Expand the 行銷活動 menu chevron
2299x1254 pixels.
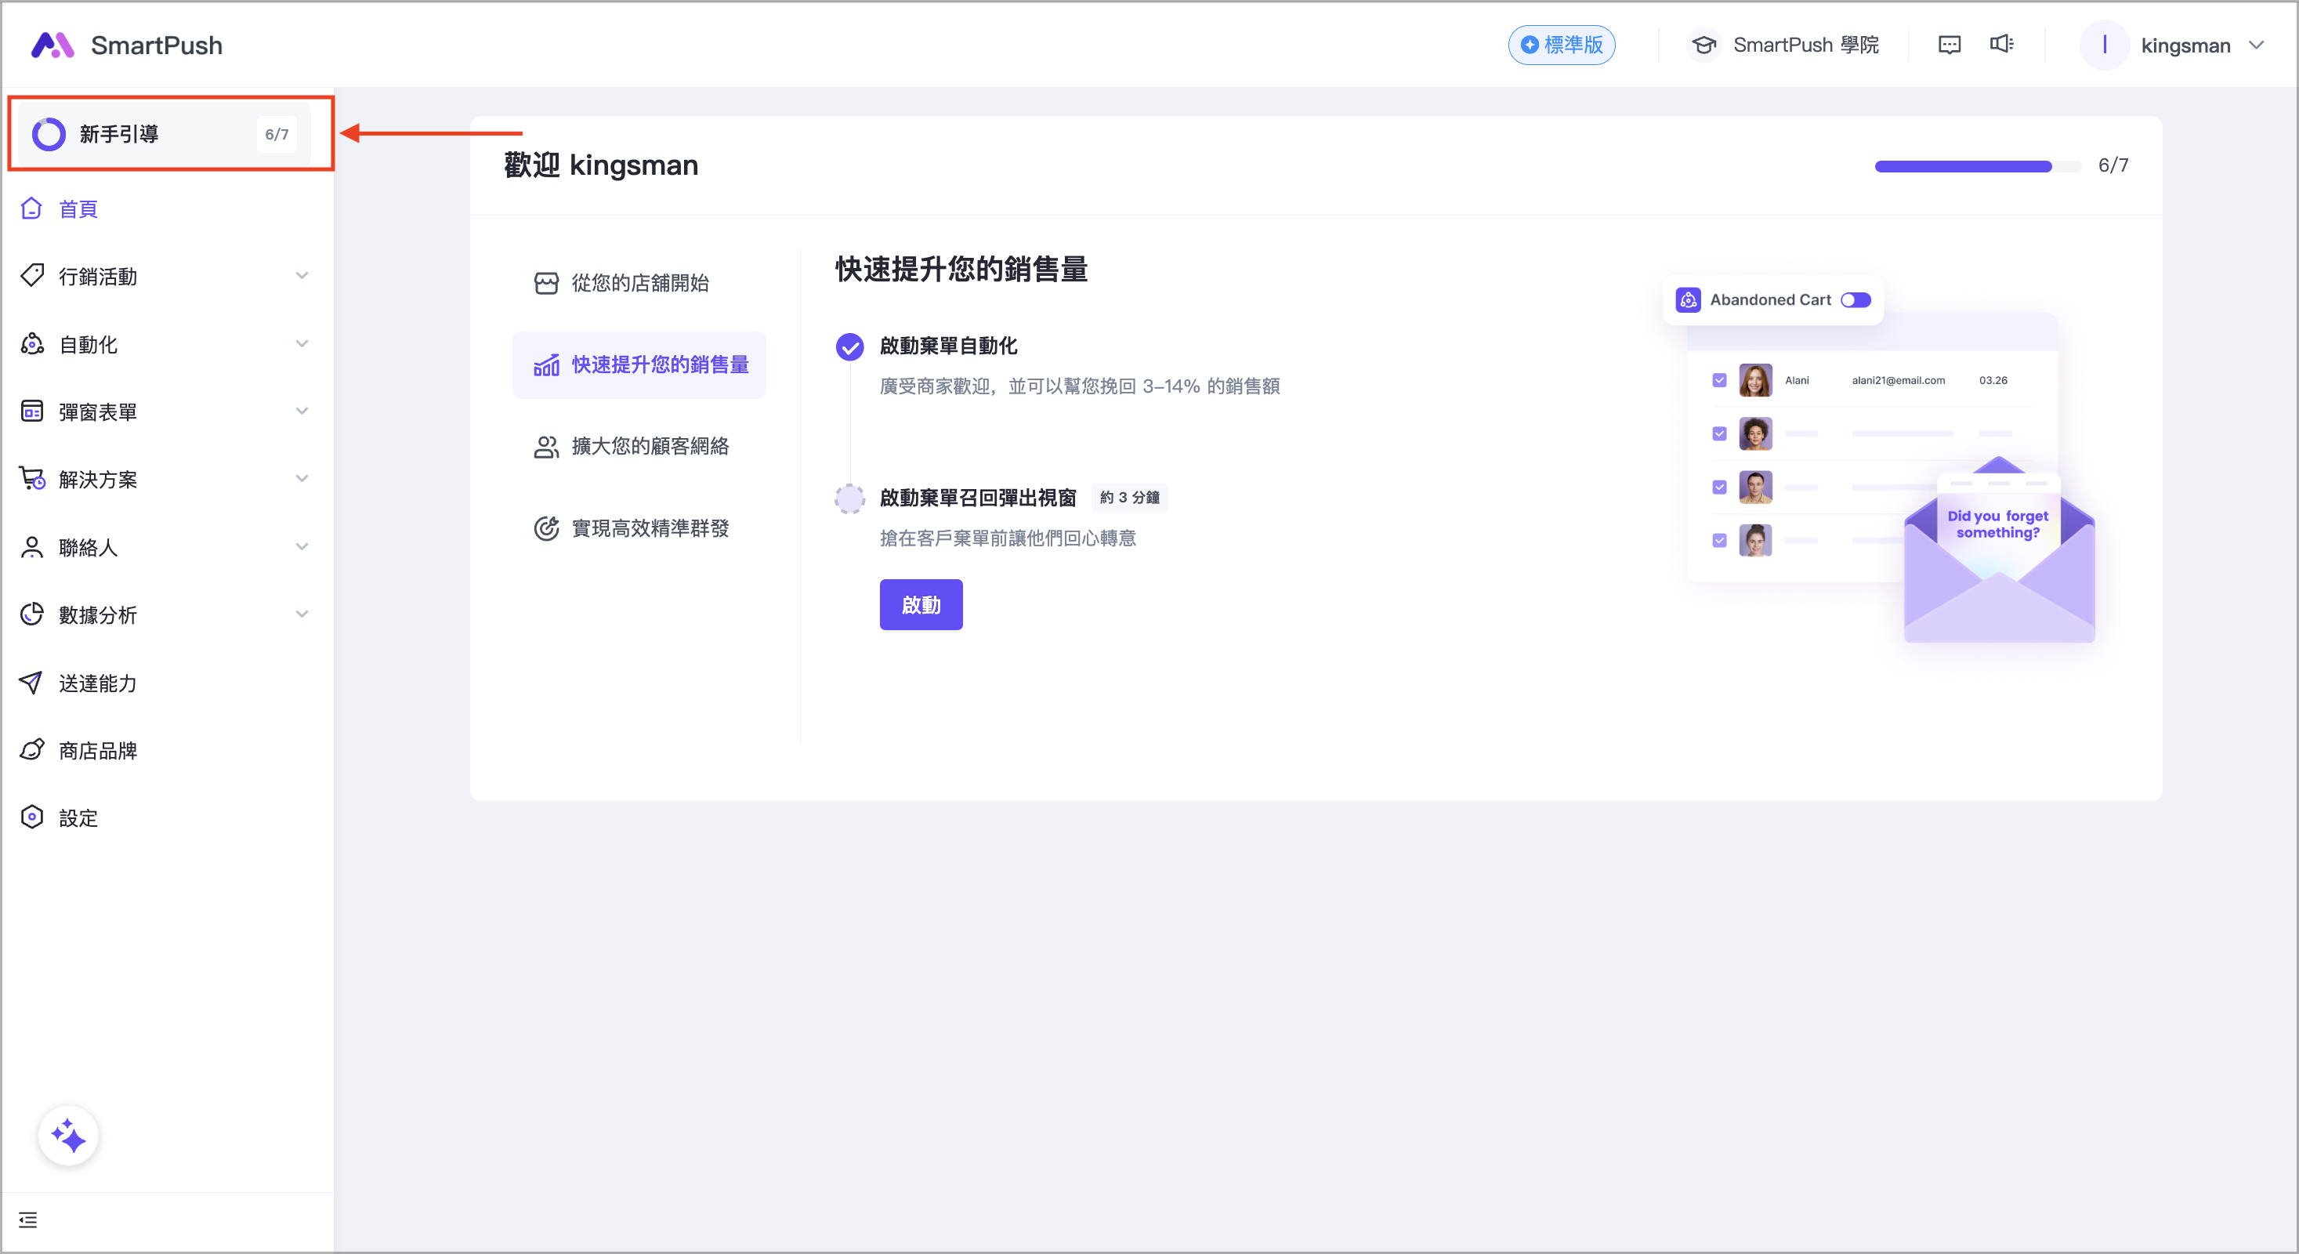pyautogui.click(x=302, y=276)
